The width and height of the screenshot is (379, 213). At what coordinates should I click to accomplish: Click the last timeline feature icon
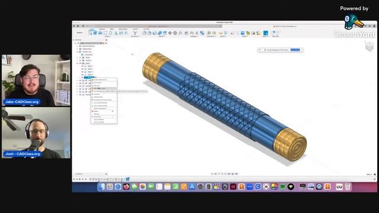coord(128,179)
